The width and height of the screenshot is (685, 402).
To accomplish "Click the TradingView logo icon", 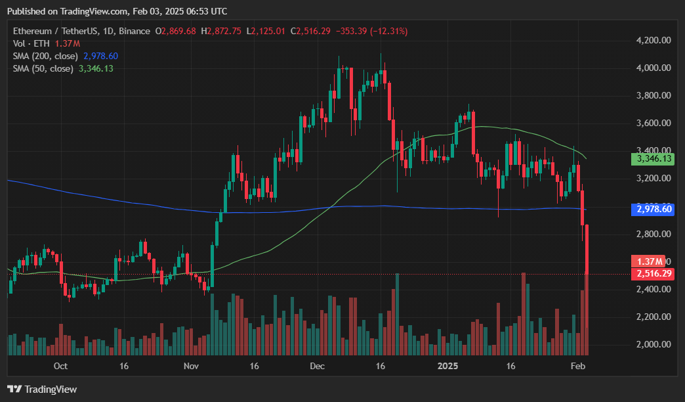I will (14, 389).
